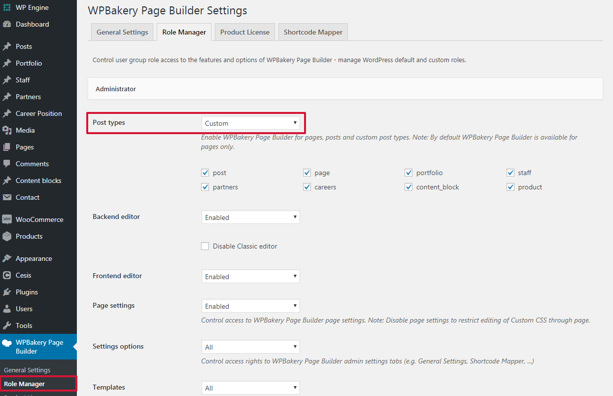Expand the Settings options dropdown

(x=250, y=347)
